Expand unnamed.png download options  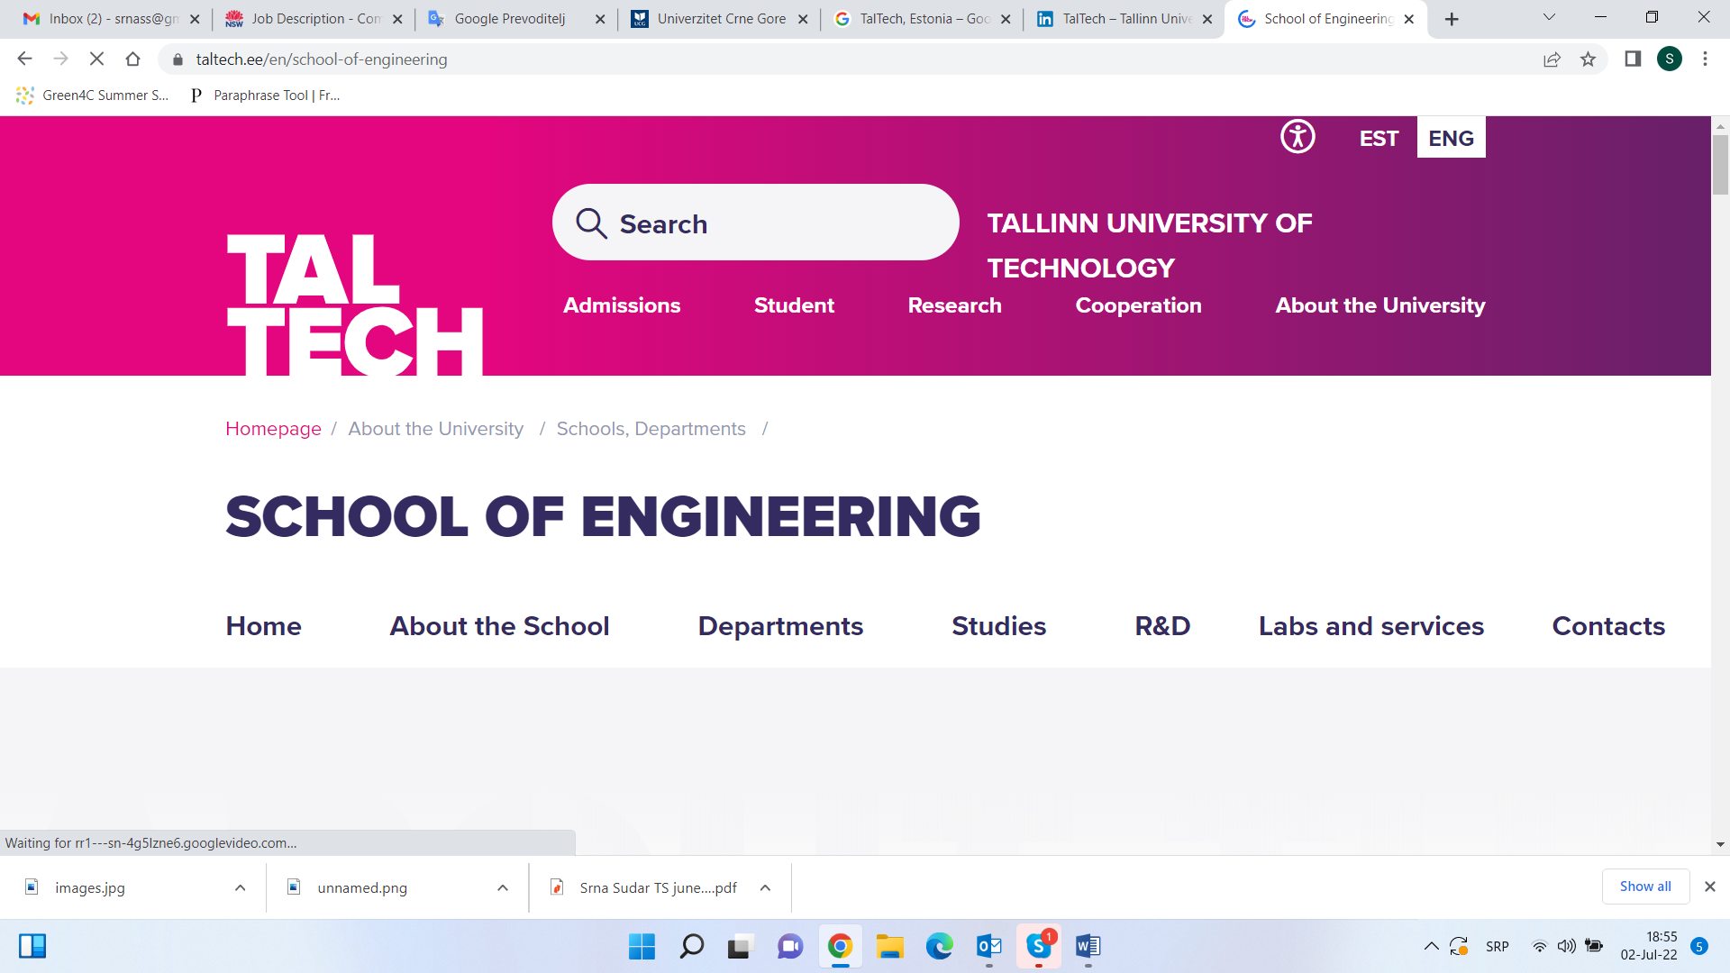point(503,888)
